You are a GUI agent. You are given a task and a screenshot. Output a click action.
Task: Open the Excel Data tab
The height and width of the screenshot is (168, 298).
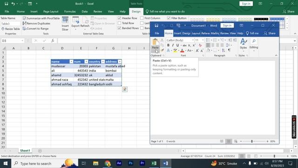coord(85,11)
